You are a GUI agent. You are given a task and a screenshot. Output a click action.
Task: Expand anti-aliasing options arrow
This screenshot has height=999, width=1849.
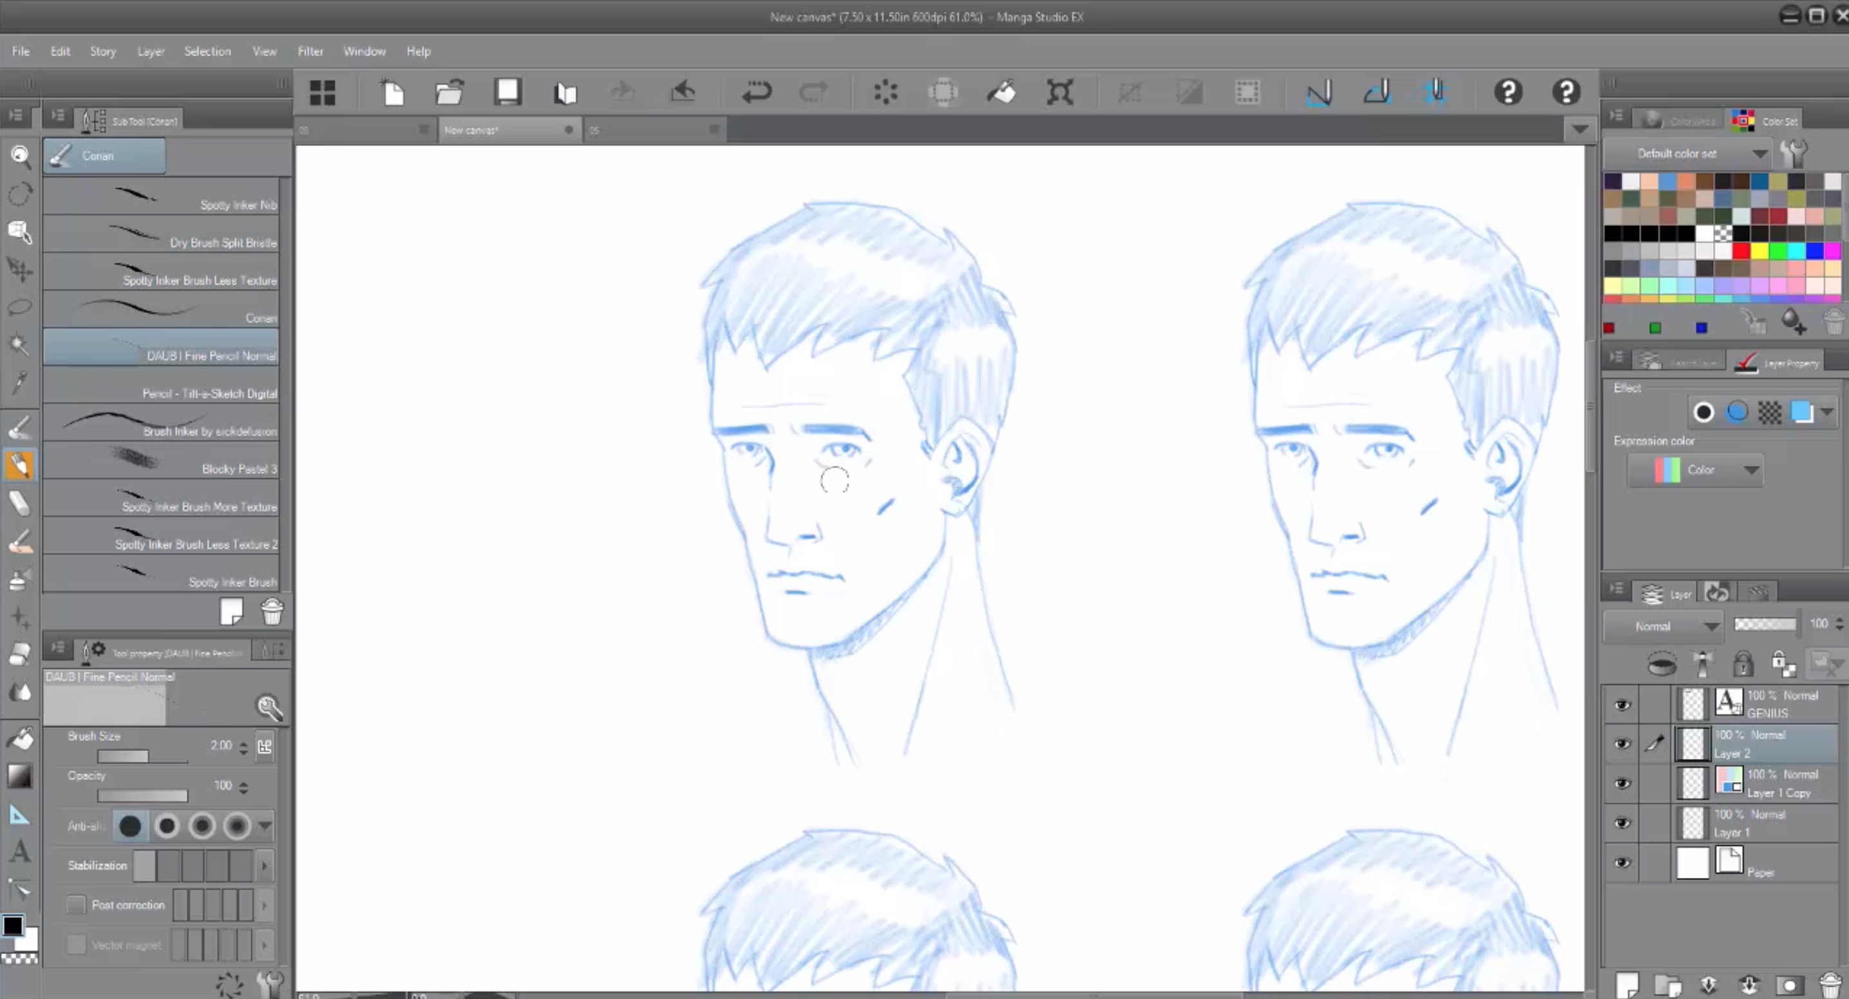265,826
